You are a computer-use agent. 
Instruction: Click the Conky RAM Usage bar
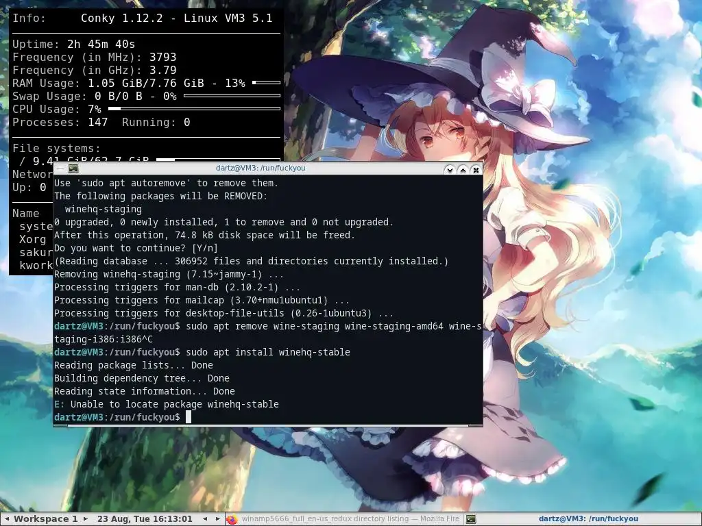point(267,83)
